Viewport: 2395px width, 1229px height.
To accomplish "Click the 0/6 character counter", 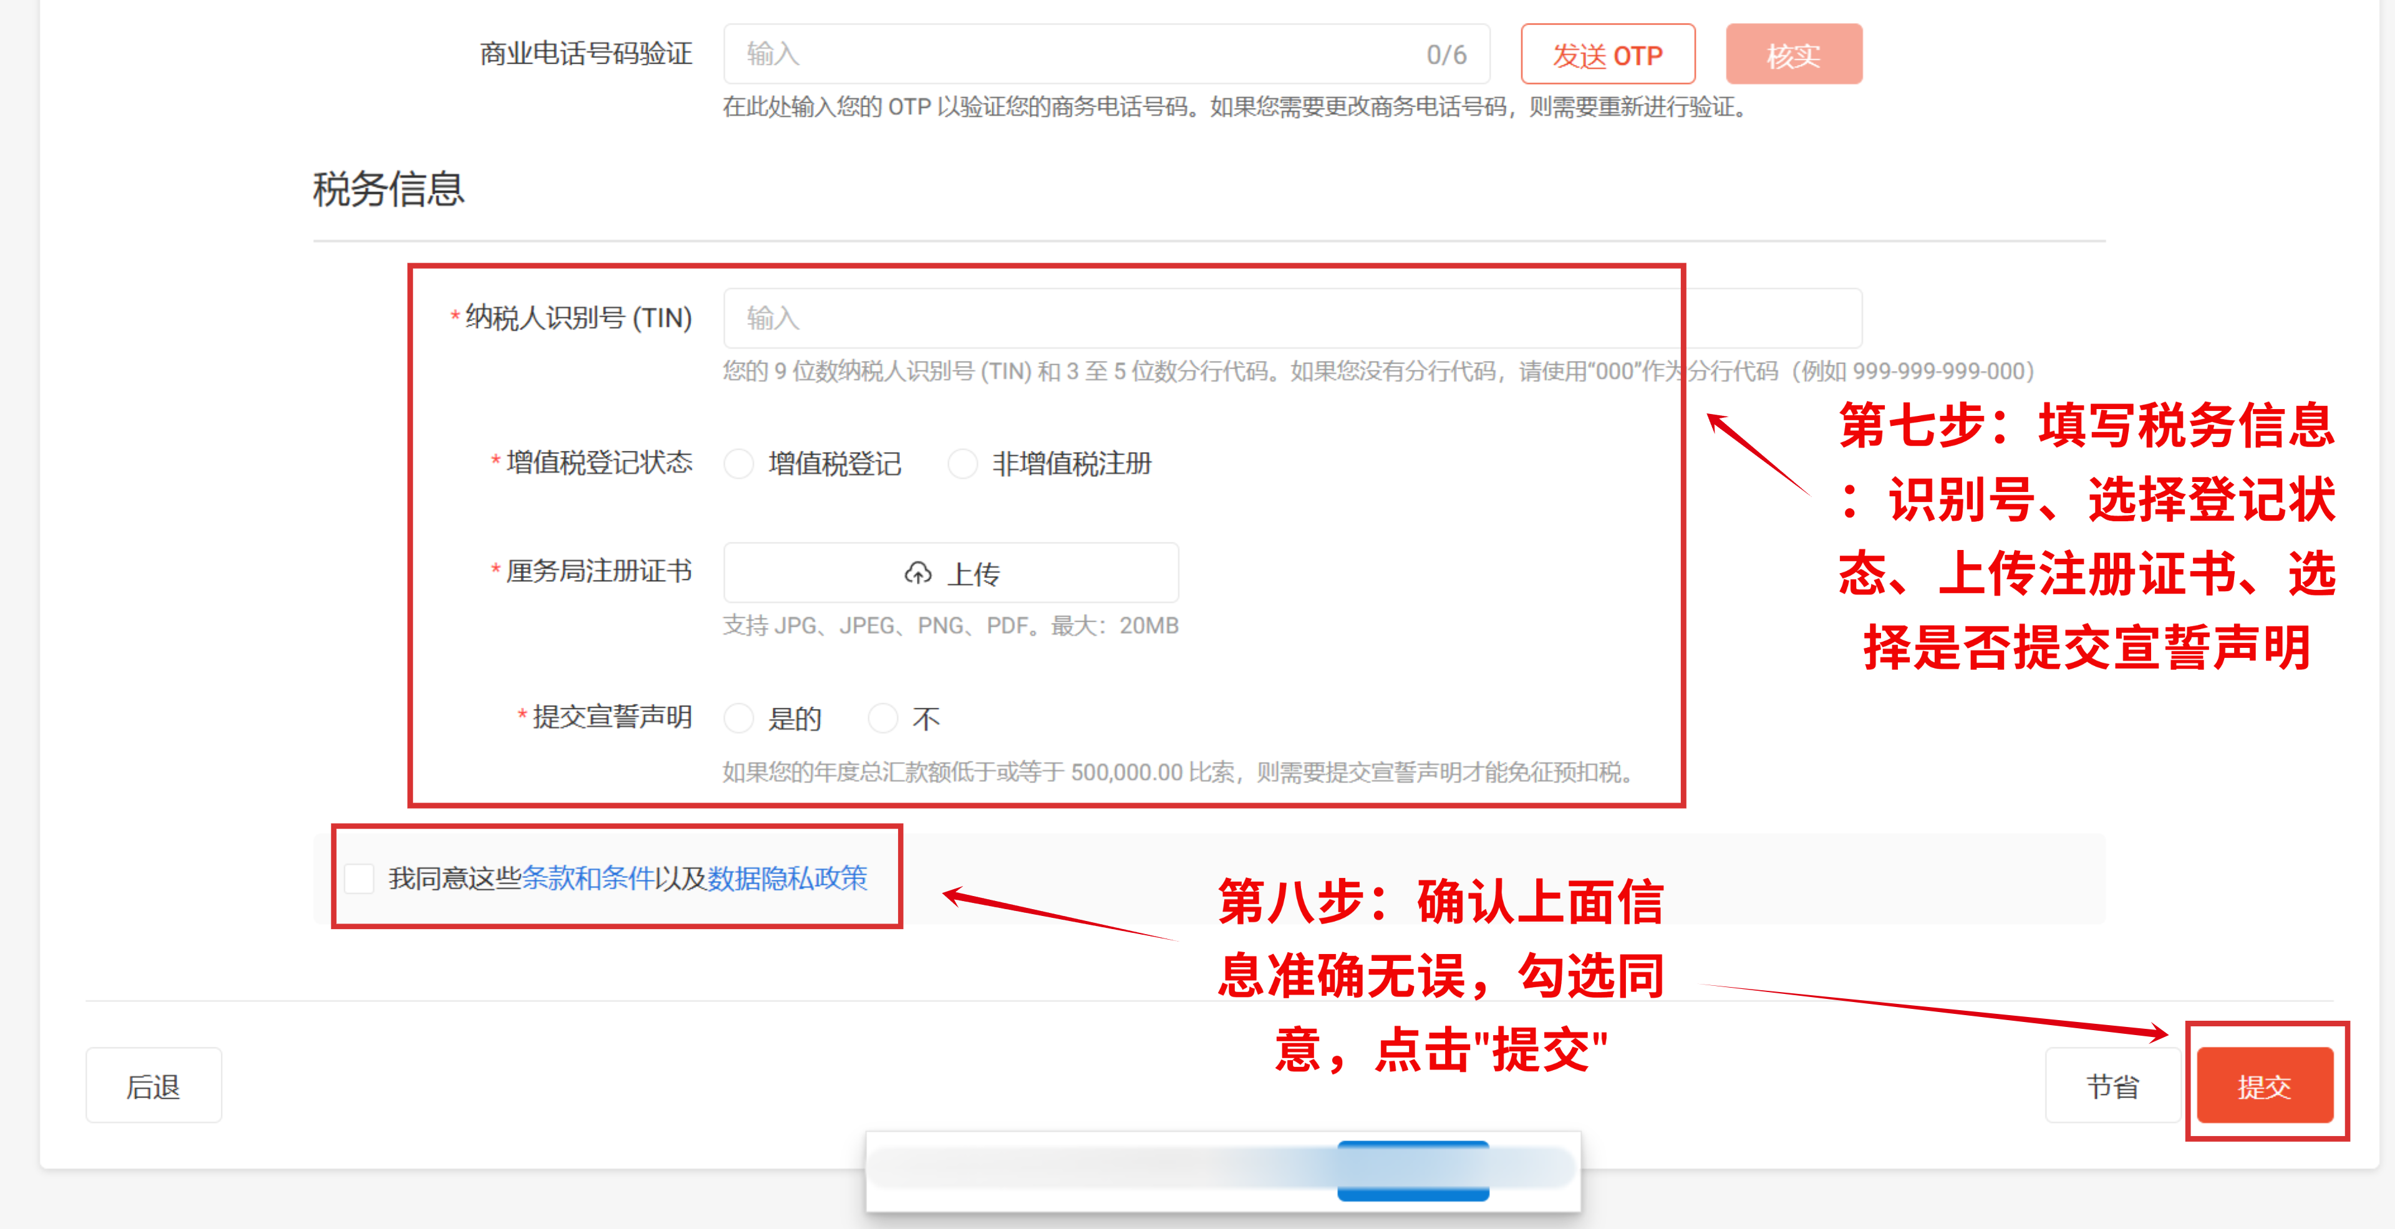I will point(1447,55).
